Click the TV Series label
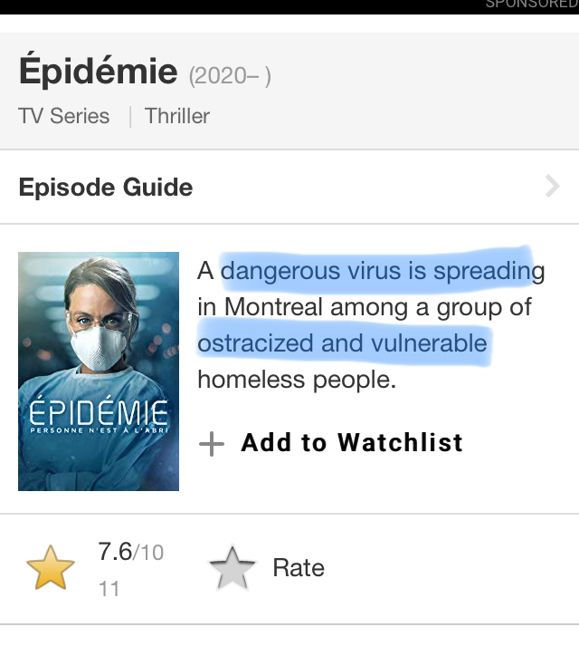Viewport: 579px width, 646px height. coord(64,116)
